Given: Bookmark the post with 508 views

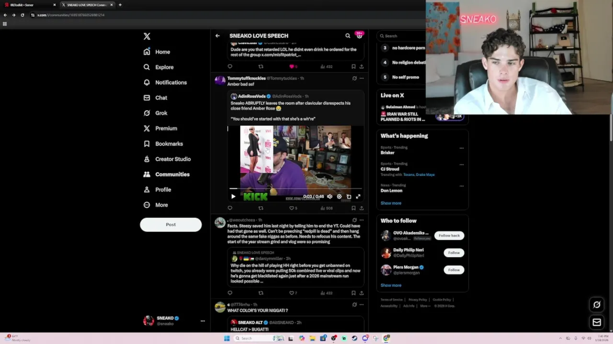Looking at the screenshot, I should (x=353, y=208).
